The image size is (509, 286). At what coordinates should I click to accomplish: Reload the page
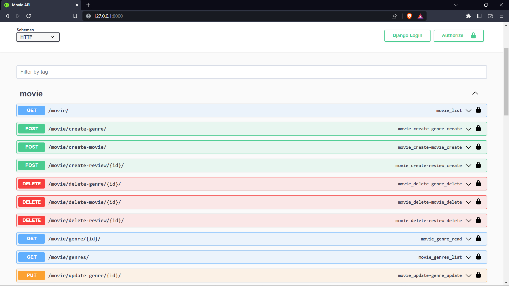29,16
